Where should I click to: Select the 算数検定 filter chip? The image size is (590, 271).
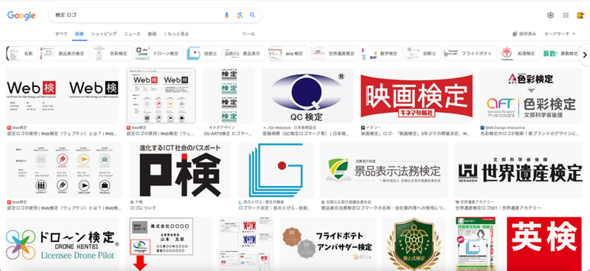tap(560, 53)
